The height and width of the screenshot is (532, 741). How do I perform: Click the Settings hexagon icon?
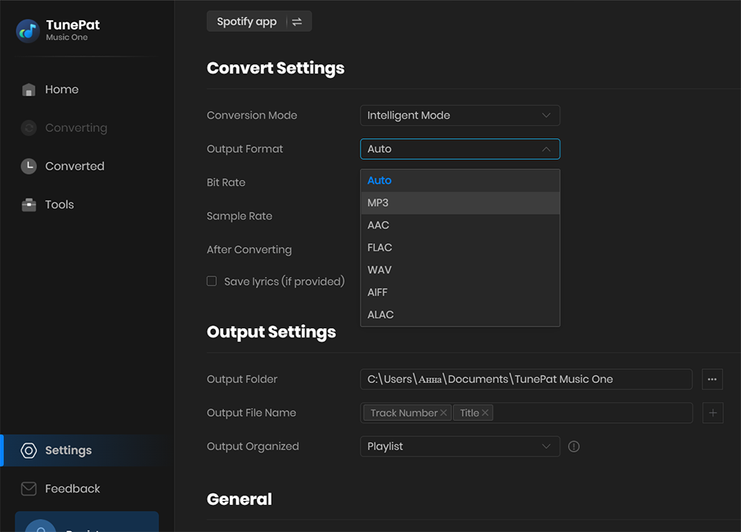coord(29,451)
